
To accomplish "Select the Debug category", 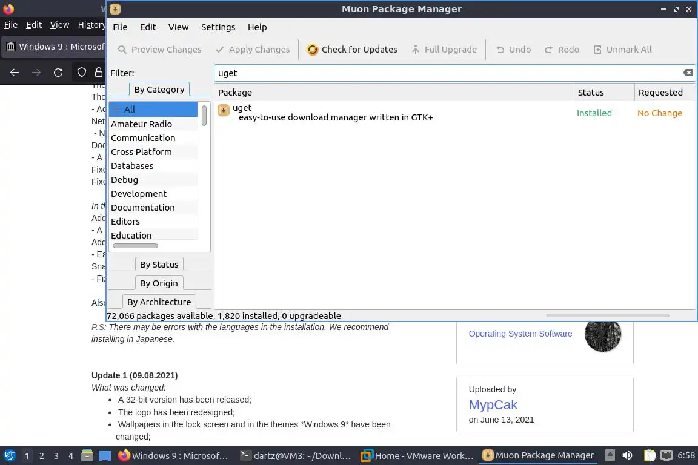I will [x=153, y=179].
